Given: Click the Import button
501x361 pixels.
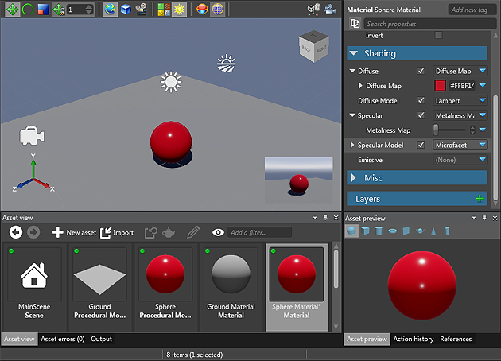Looking at the screenshot, I should pyautogui.click(x=117, y=232).
